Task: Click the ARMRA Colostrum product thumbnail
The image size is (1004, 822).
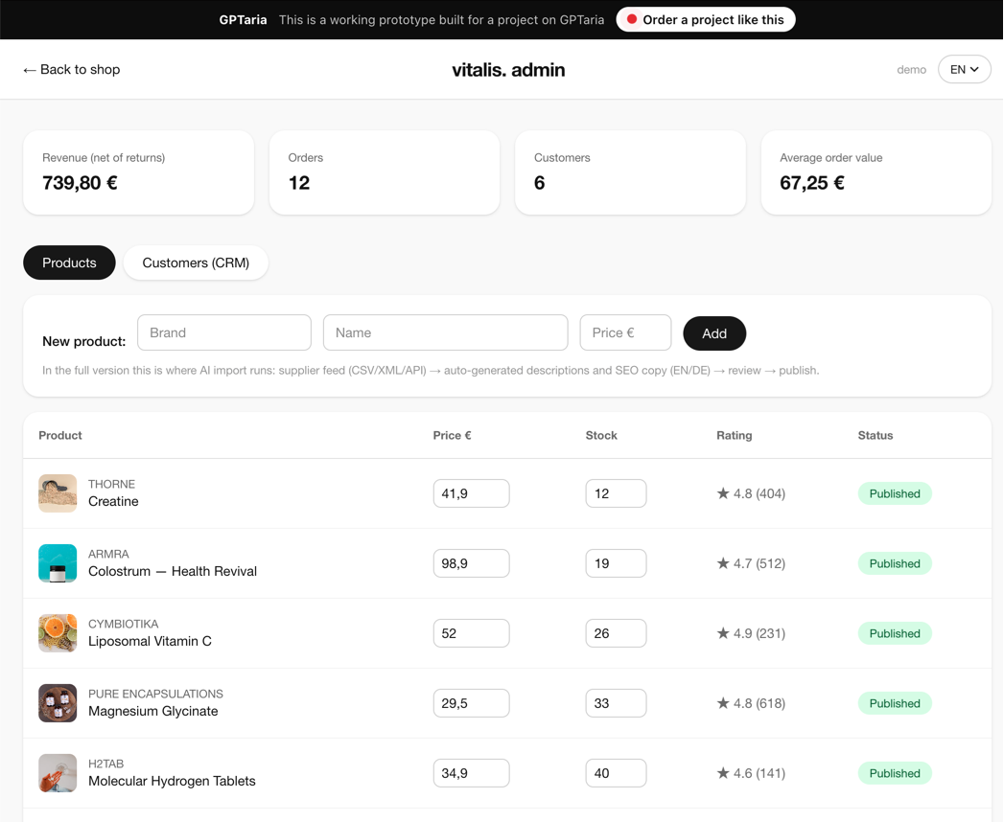Action: pyautogui.click(x=58, y=563)
